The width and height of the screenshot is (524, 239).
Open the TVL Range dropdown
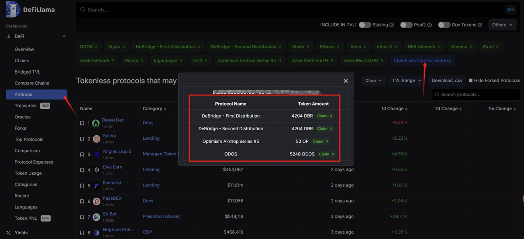point(406,81)
